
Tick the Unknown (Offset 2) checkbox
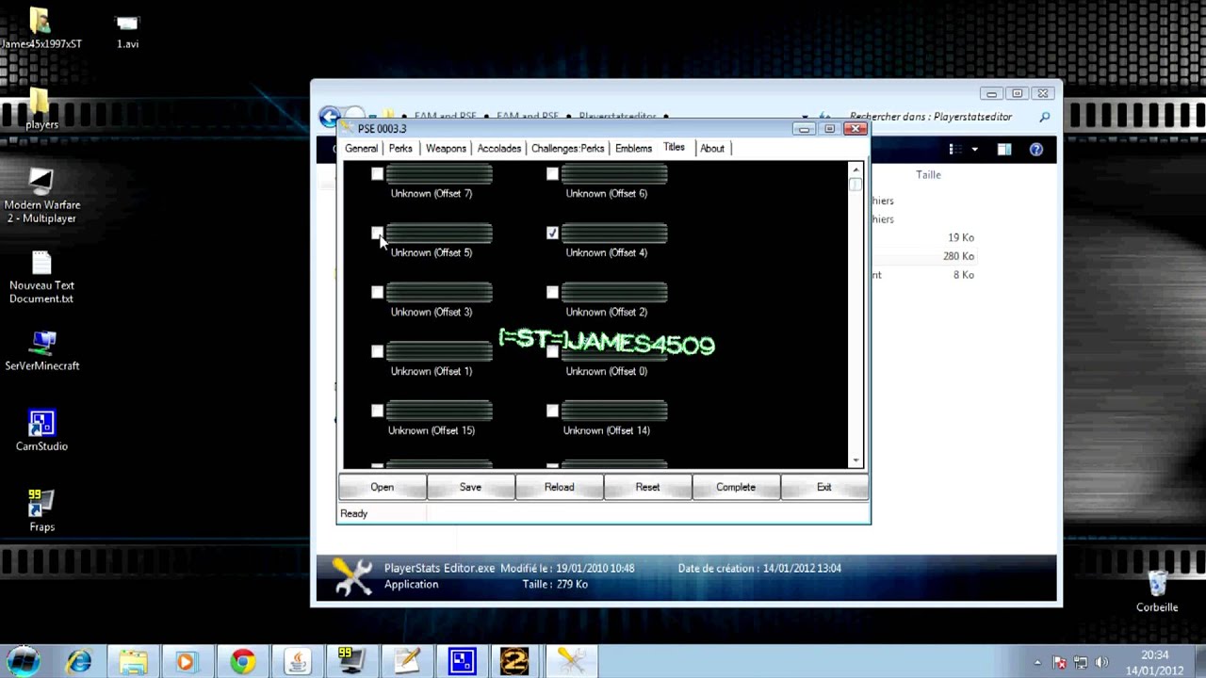[552, 293]
